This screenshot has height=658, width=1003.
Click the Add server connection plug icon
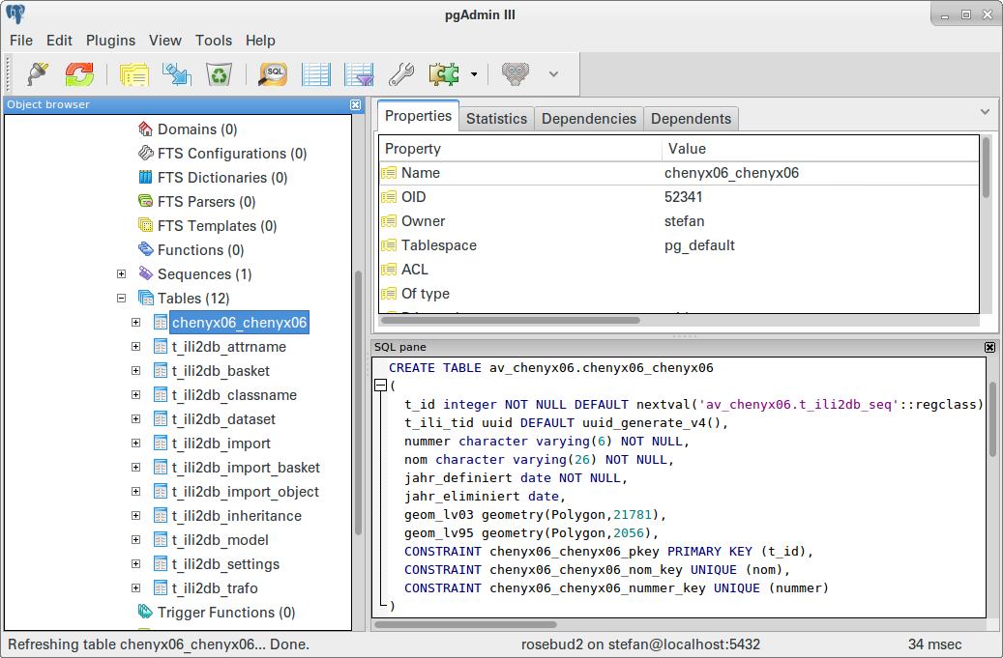(x=38, y=74)
